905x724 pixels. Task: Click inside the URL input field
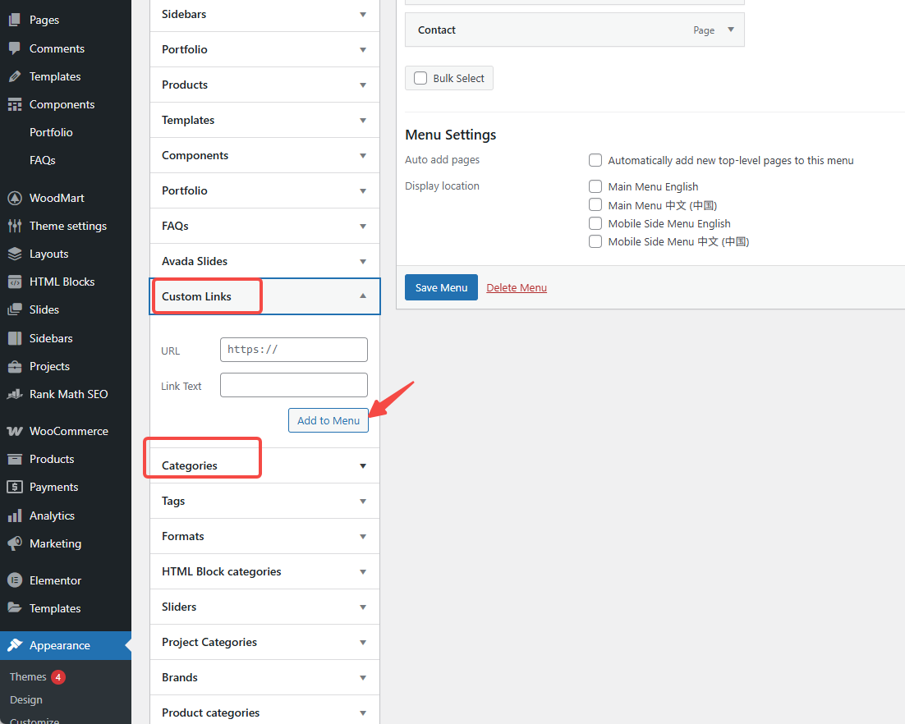pyautogui.click(x=293, y=349)
